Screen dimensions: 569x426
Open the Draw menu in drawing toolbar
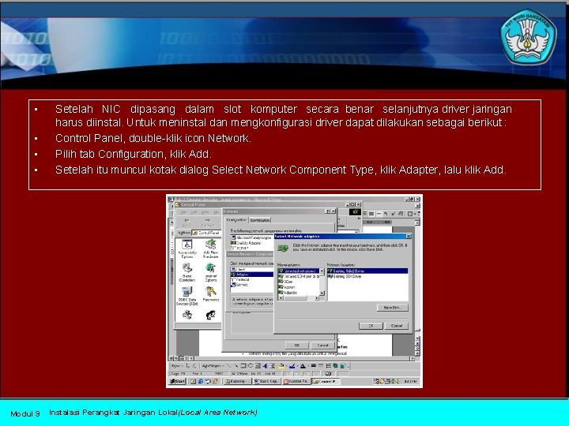point(176,366)
